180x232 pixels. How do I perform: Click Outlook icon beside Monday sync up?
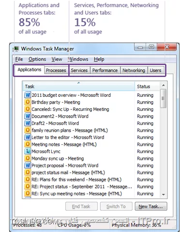(28, 158)
